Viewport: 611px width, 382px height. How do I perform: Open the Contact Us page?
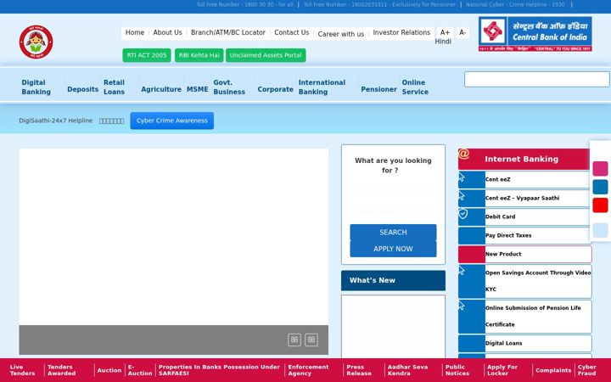click(291, 32)
